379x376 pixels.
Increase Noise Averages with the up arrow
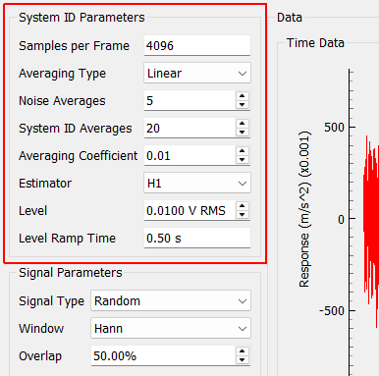tap(243, 96)
